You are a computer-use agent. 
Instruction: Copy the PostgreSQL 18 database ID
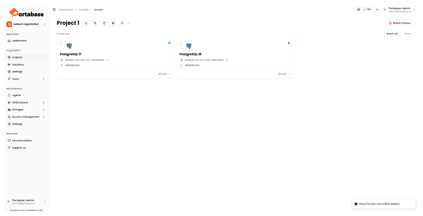click(227, 60)
